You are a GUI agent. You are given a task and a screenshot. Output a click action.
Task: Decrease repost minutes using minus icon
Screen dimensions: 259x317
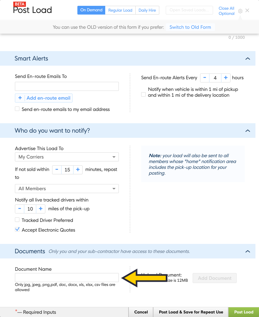click(57, 169)
